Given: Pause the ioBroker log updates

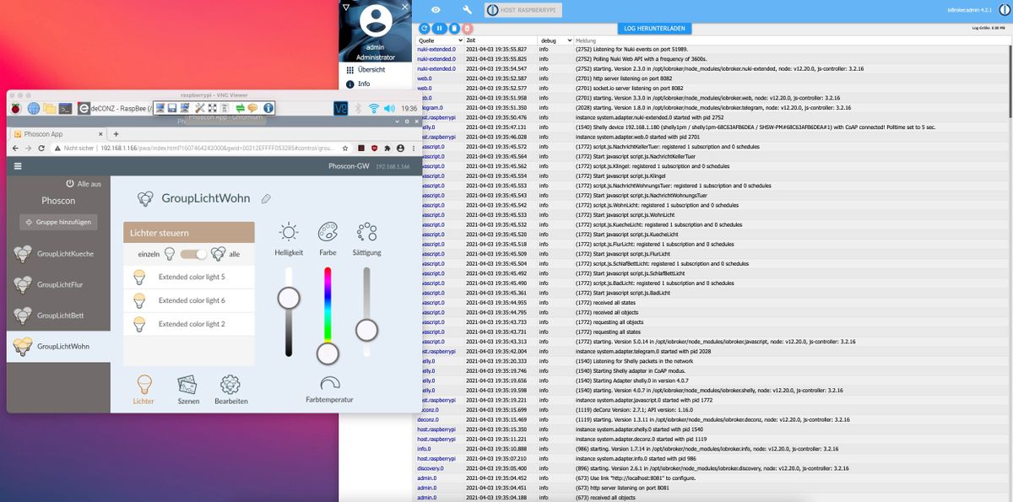Looking at the screenshot, I should point(440,28).
